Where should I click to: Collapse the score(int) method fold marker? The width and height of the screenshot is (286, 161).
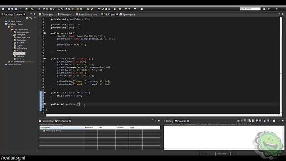(x=45, y=93)
